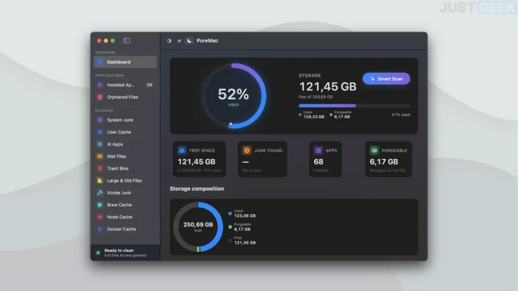Start a Smart Scan

tap(386, 79)
